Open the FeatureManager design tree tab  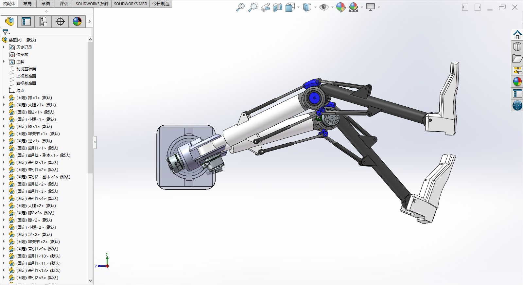coord(9,22)
